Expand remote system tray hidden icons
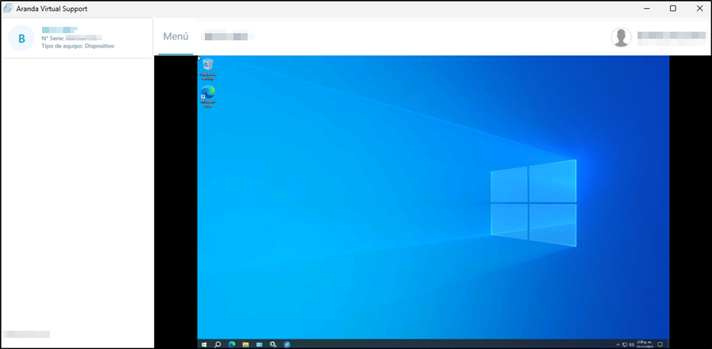This screenshot has height=349, width=712. 618,344
